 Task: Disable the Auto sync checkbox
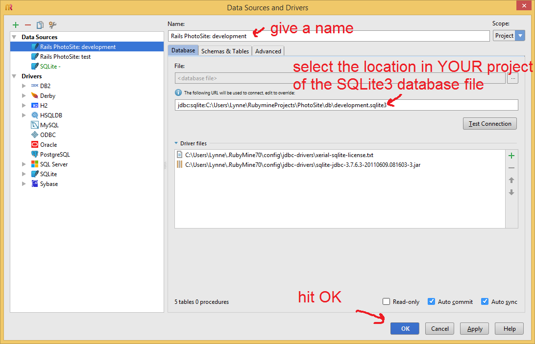click(x=485, y=302)
